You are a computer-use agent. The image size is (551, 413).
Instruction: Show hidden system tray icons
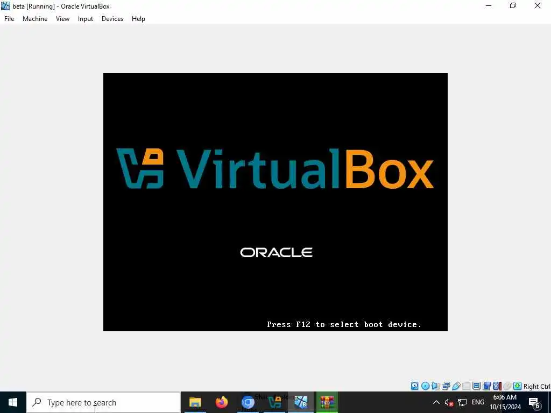click(436, 402)
